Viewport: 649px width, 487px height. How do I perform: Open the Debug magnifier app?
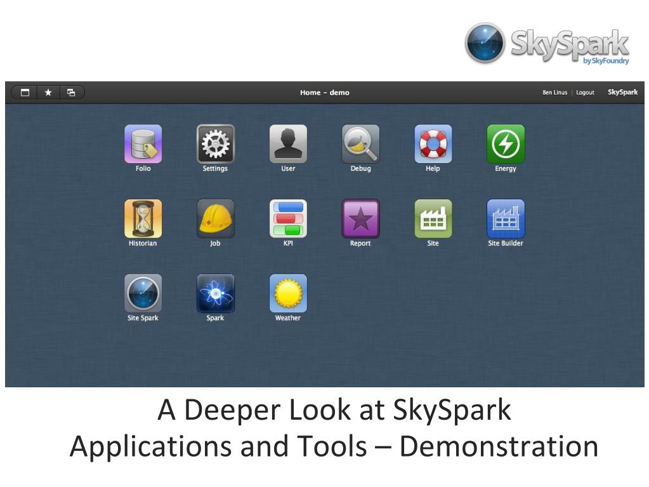360,143
